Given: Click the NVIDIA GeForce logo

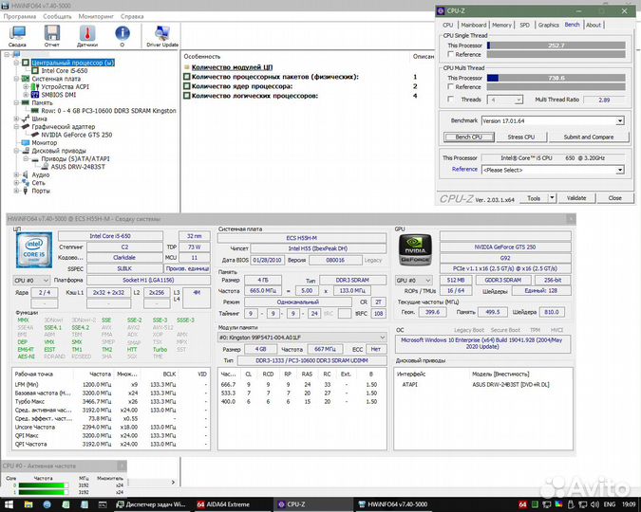Looking at the screenshot, I should click(x=415, y=250).
